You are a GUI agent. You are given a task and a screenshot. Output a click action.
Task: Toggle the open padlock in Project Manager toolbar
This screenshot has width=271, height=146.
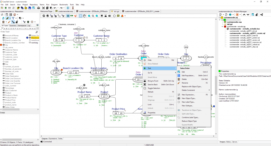[x=257, y=15]
